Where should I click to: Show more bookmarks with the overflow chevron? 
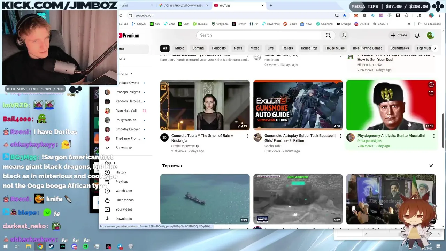409,24
